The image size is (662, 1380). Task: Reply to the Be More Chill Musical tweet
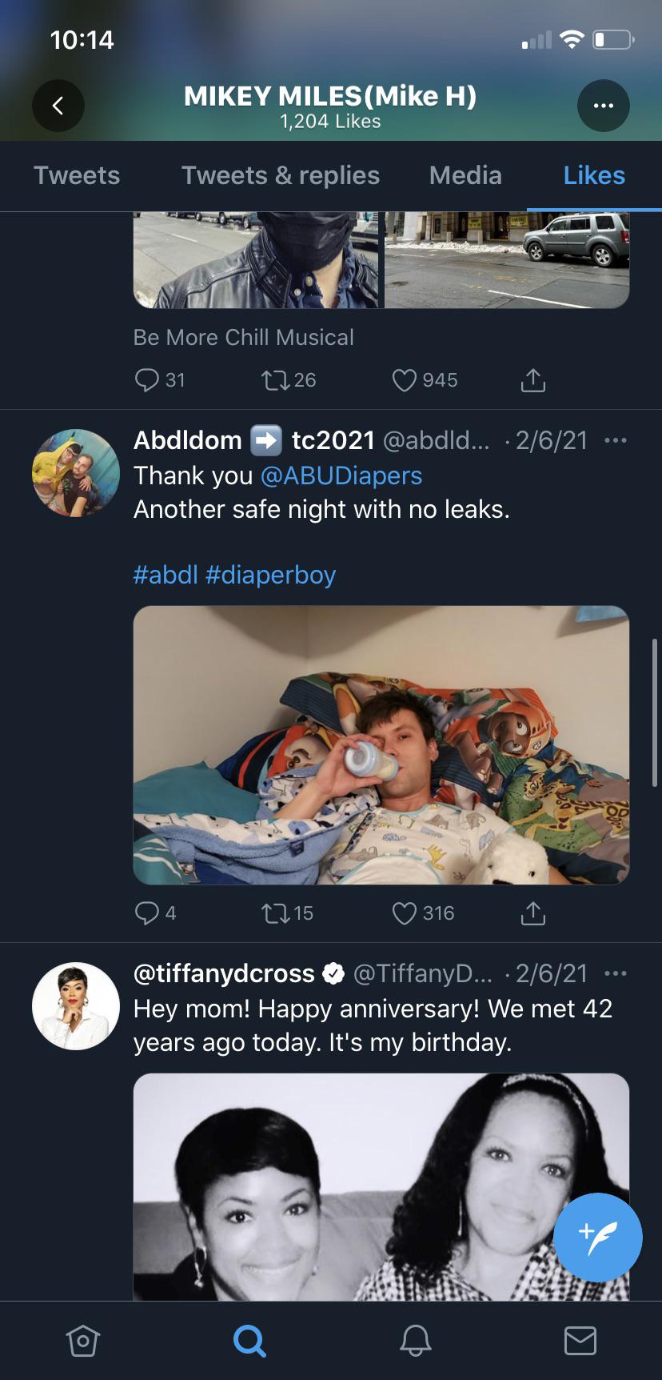tap(147, 380)
